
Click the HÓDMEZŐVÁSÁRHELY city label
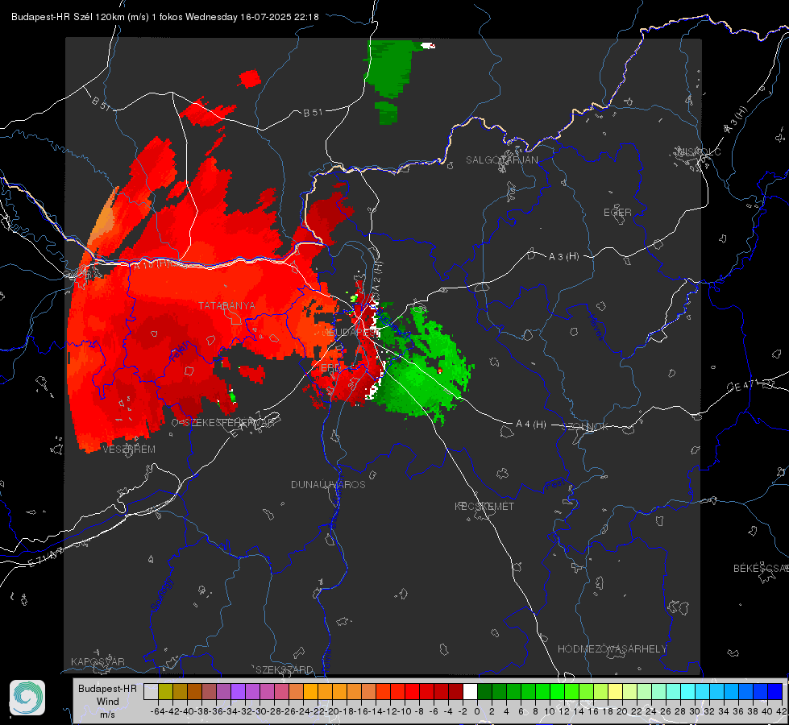coord(612,648)
